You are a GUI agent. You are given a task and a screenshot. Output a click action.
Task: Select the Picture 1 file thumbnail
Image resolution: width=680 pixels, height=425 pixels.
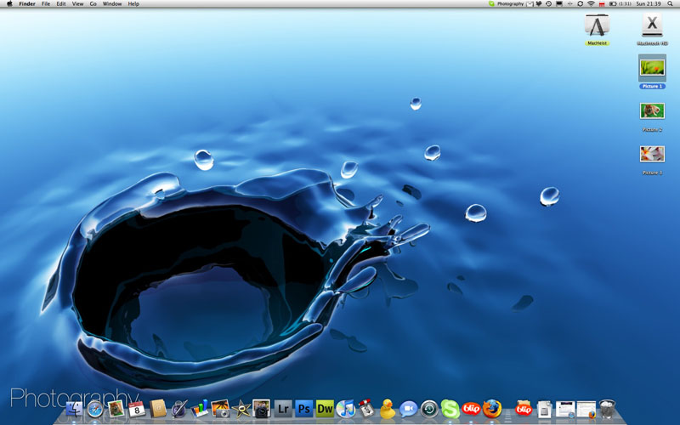[652, 68]
